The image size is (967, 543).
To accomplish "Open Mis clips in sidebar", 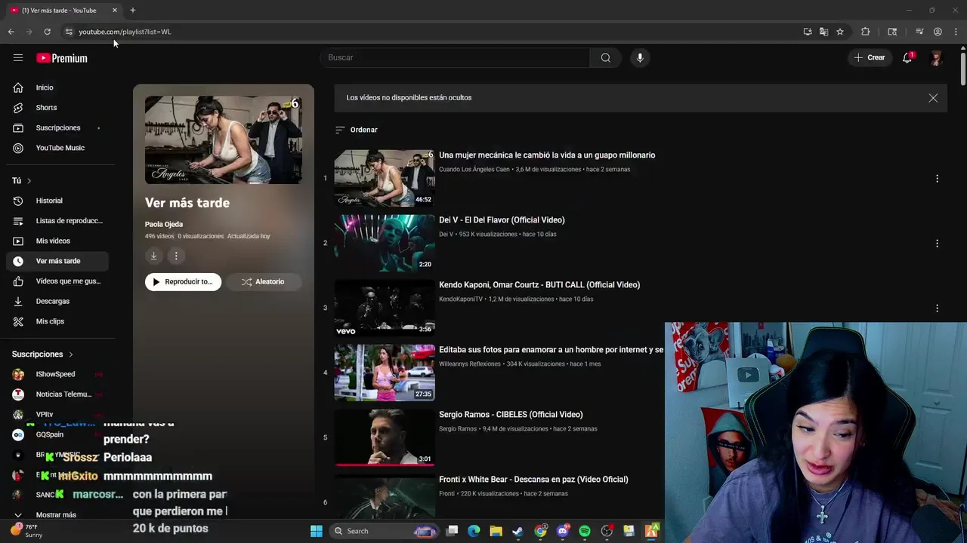I will click(57, 321).
